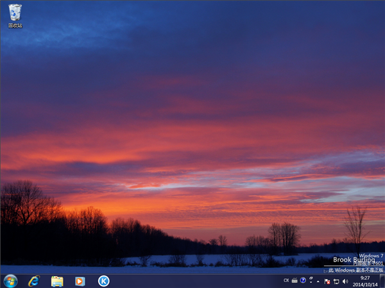Restore the language bar using its small button
Image resolution: width=385 pixels, height=288 pixels.
(x=309, y=278)
